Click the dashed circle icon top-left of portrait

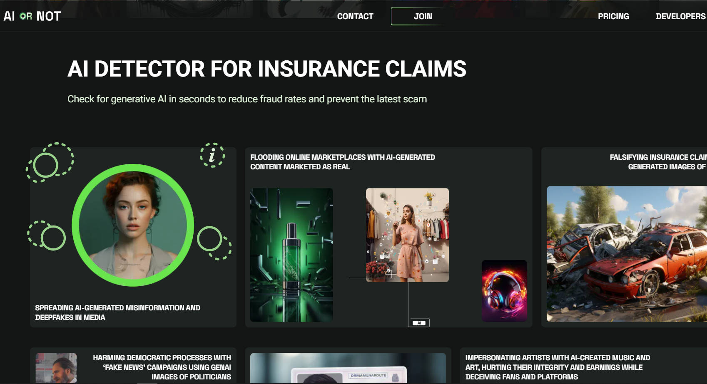pyautogui.click(x=50, y=163)
